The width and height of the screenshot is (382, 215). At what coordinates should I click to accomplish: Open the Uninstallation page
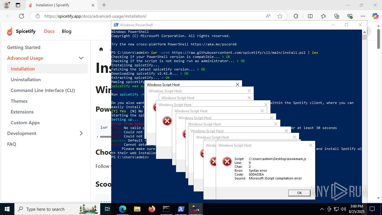click(26, 79)
